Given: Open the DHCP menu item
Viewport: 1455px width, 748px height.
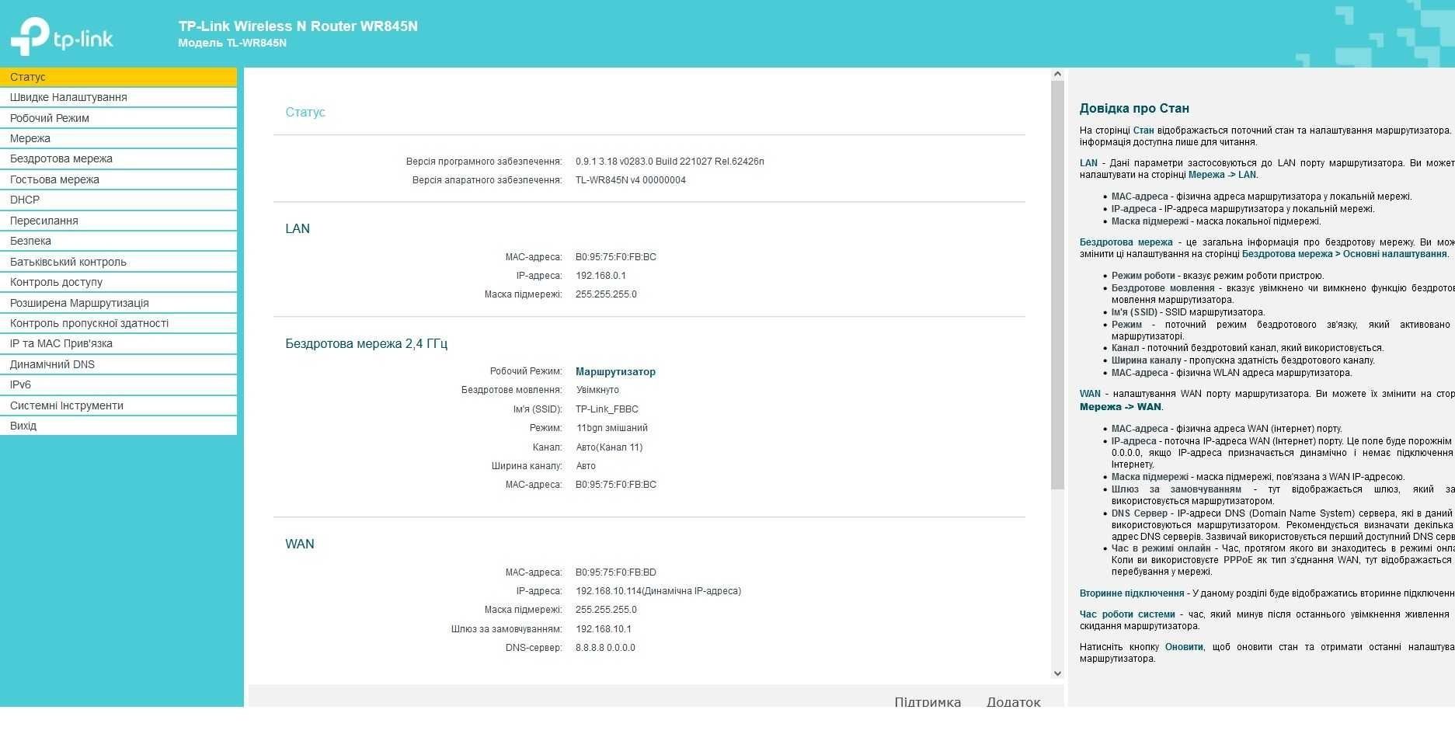Looking at the screenshot, I should point(118,200).
